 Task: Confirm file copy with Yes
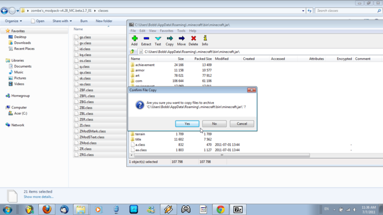187,124
